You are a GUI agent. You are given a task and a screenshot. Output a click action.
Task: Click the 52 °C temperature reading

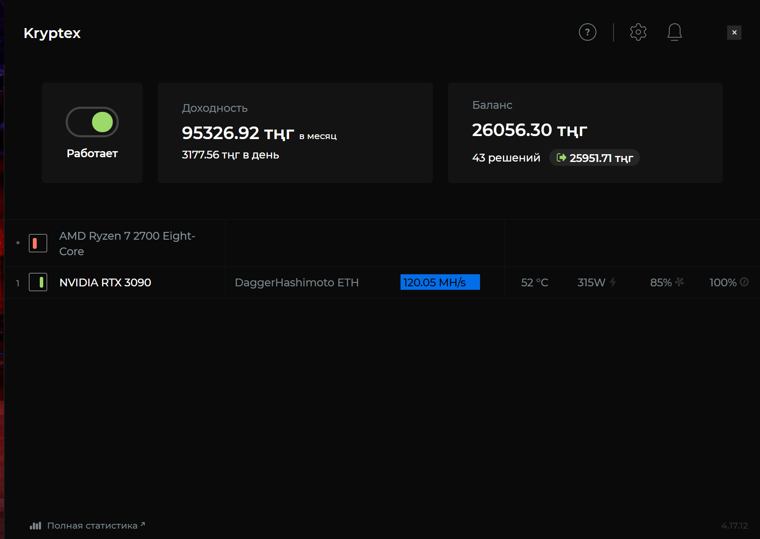coord(534,282)
